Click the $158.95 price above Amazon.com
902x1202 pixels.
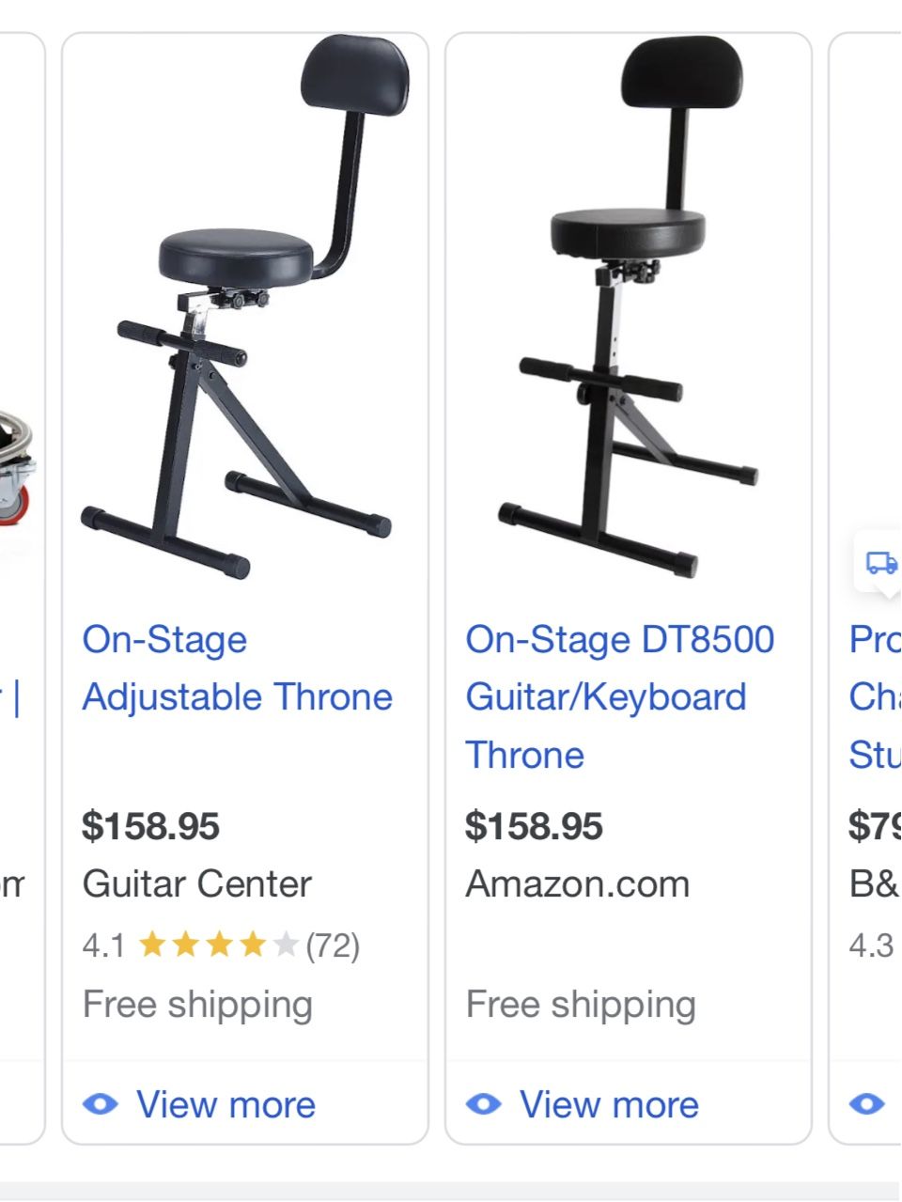tap(534, 826)
